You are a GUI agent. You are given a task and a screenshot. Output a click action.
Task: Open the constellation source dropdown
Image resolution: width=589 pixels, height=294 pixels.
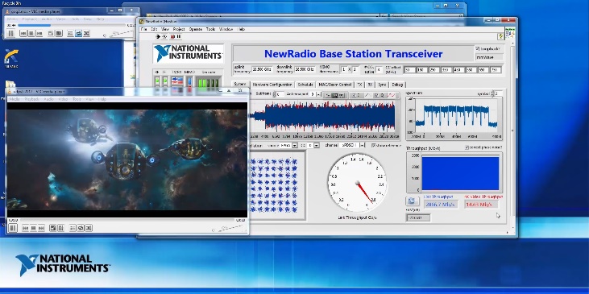tap(295, 145)
